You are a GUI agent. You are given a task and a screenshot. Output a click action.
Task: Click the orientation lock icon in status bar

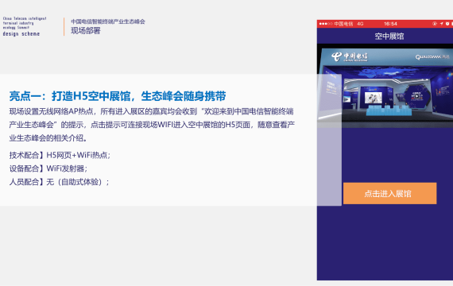[435, 24]
